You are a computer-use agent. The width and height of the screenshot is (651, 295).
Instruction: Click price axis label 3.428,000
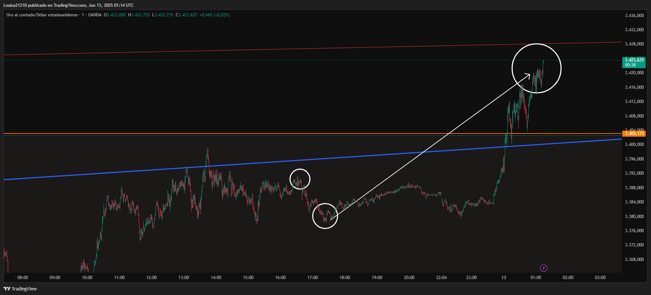634,44
